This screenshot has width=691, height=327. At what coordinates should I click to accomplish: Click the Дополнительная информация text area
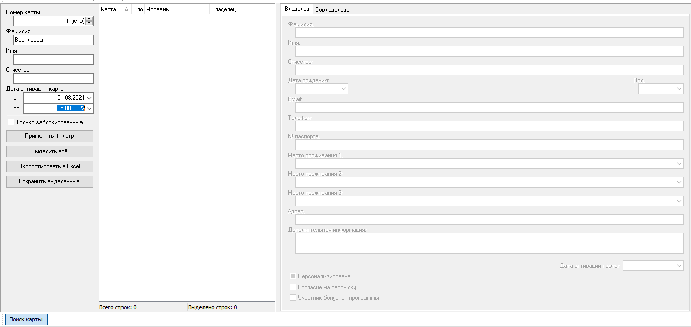[489, 243]
